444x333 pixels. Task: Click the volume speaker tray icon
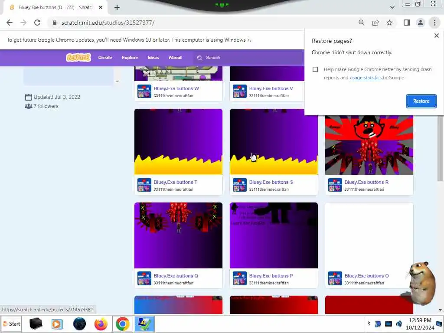[x=399, y=323]
